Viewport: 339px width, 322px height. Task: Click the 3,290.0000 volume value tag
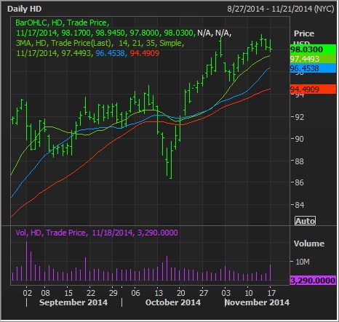[313, 281]
